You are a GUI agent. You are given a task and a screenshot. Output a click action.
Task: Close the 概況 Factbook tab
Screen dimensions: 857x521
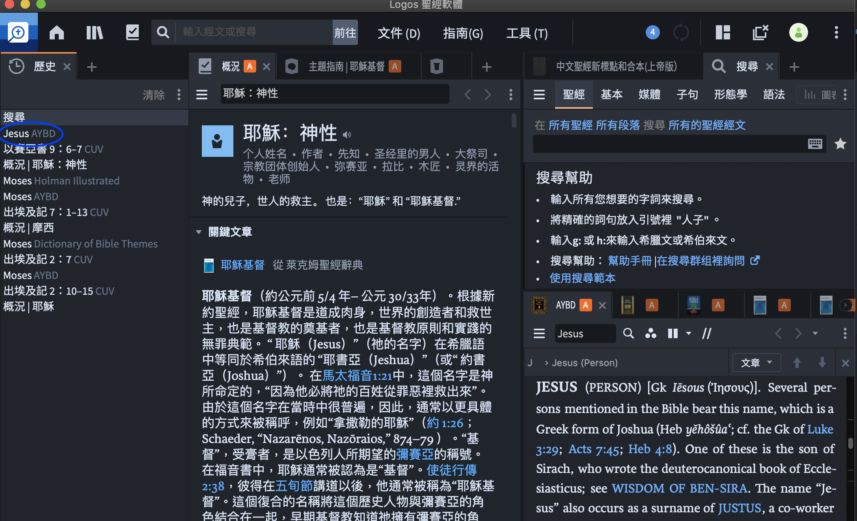pos(266,67)
